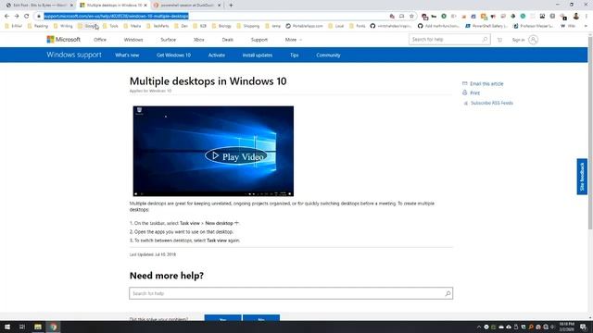
Task: Switch to the powershell session DuckDuckGo tab
Action: 187,6
